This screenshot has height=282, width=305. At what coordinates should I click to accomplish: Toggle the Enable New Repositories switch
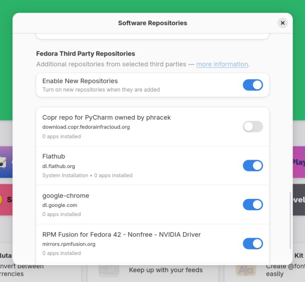(253, 85)
